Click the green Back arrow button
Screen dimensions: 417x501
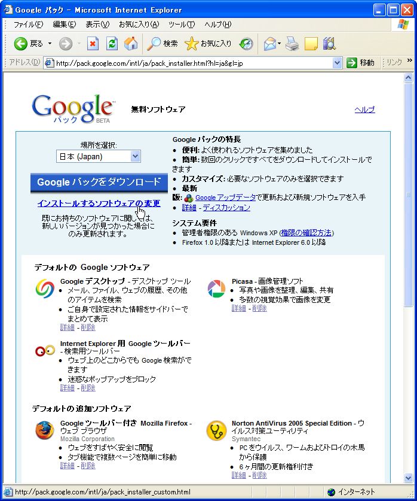tap(21, 44)
